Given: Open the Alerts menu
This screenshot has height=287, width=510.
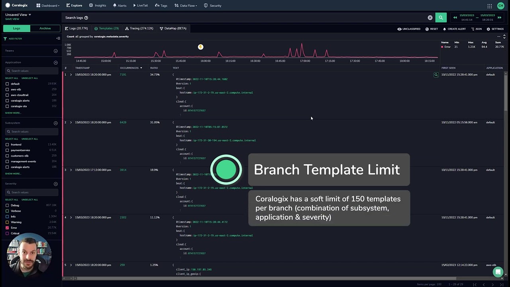Looking at the screenshot, I should [x=120, y=6].
